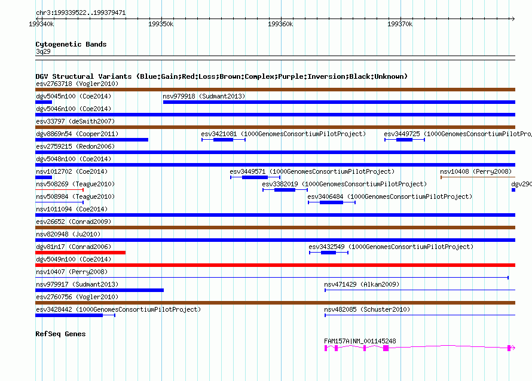
Task: Click the 199360k ruler tick label
Action: pos(280,24)
